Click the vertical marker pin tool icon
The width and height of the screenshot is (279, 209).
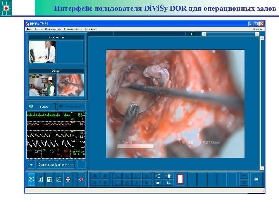pos(137,183)
